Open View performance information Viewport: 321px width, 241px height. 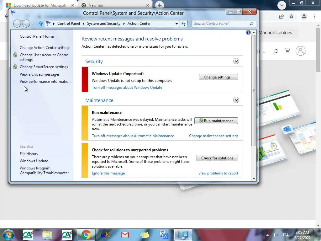[45, 82]
